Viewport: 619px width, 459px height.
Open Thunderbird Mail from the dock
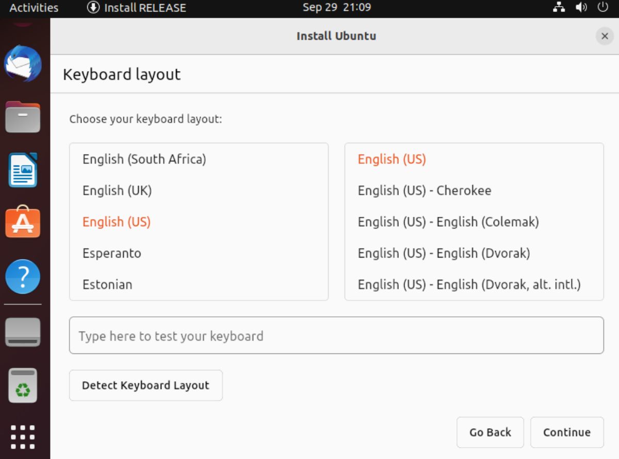23,64
